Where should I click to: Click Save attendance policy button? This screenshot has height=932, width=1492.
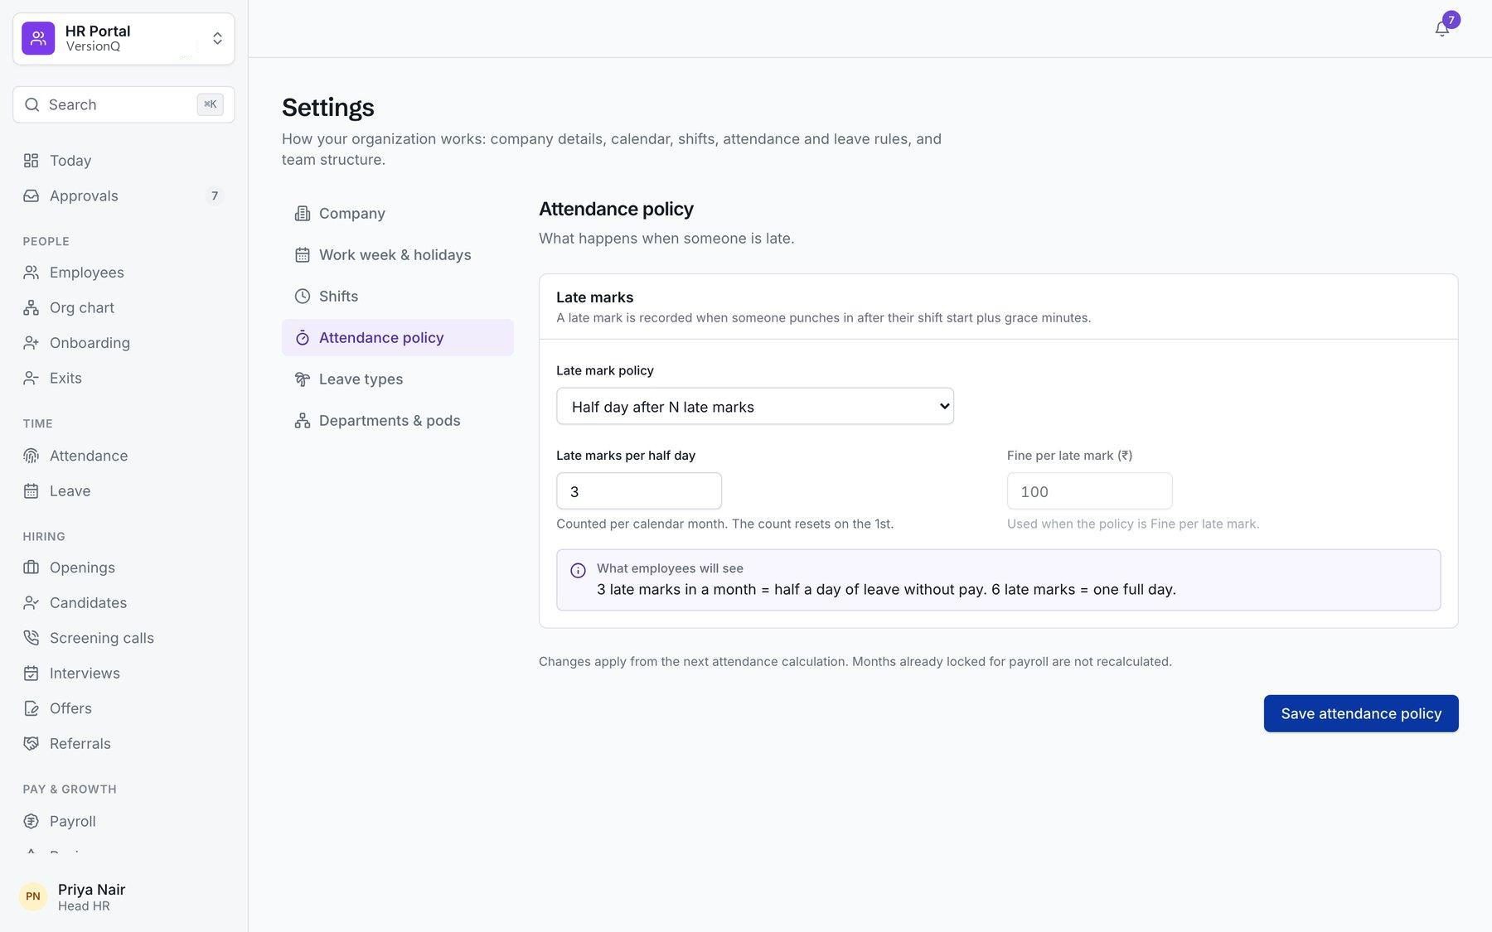click(1361, 713)
